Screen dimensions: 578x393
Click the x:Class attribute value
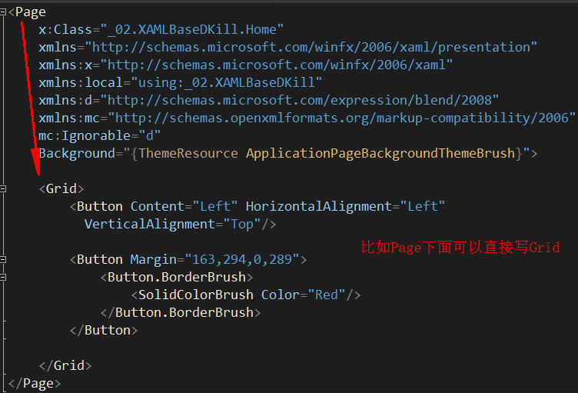pos(191,29)
